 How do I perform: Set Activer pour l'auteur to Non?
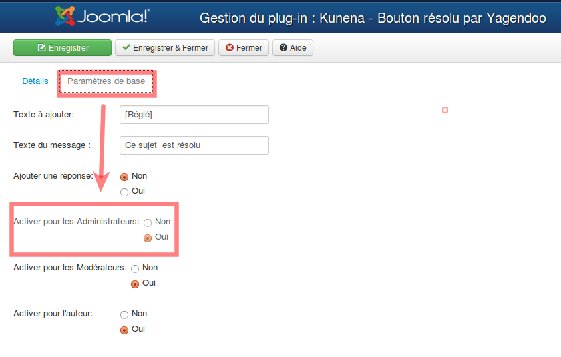point(124,314)
